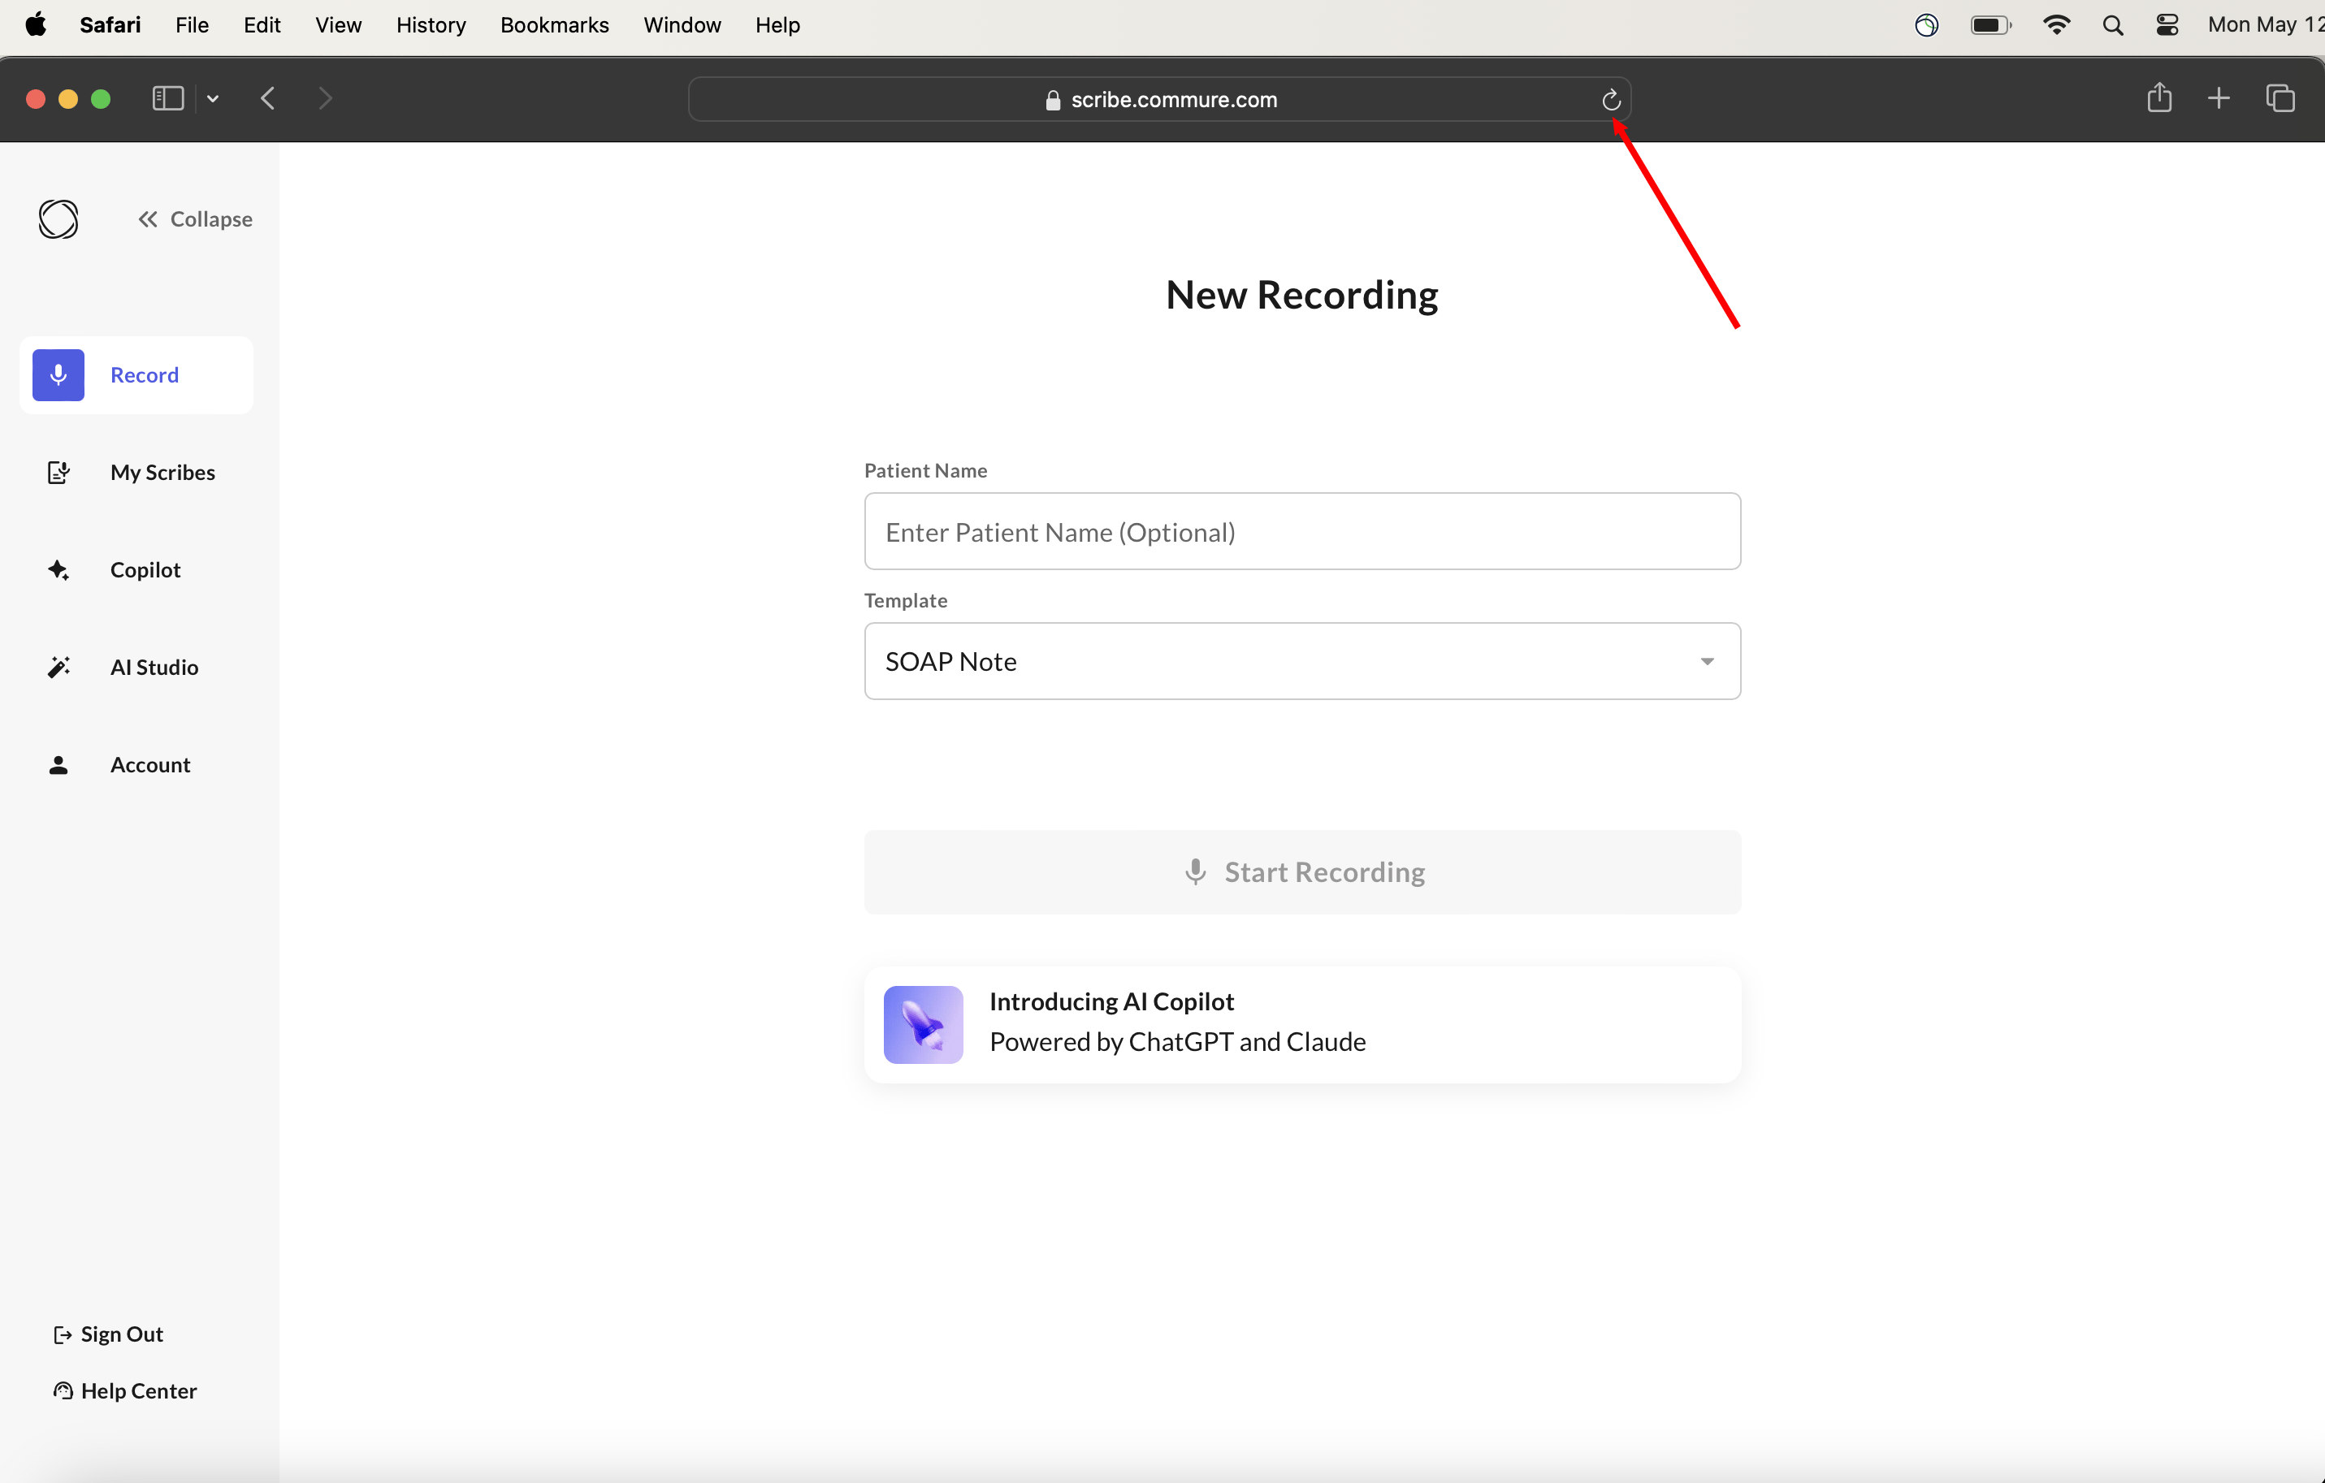
Task: Click the AI Copilot rocket thumbnail
Action: 923,1024
